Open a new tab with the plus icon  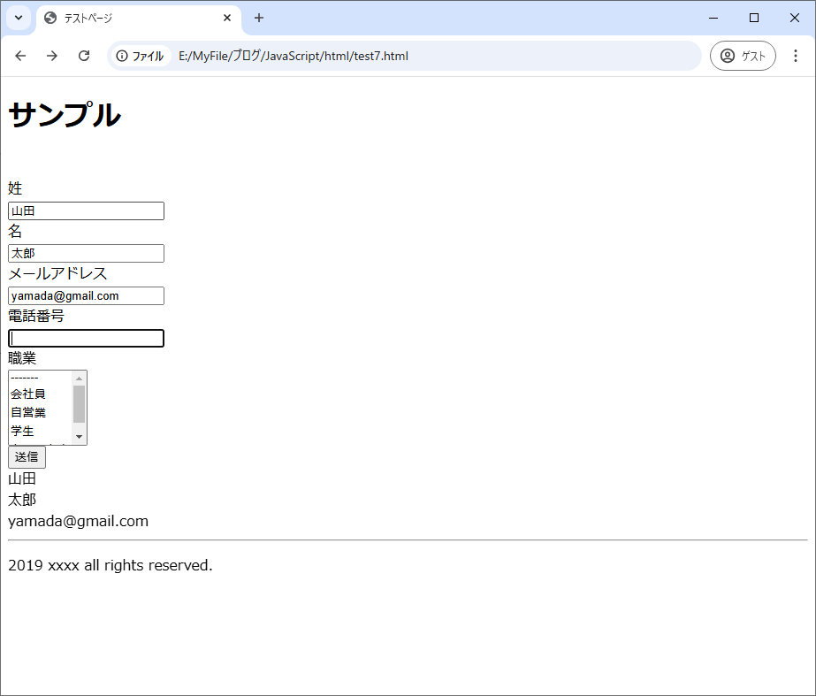(259, 18)
